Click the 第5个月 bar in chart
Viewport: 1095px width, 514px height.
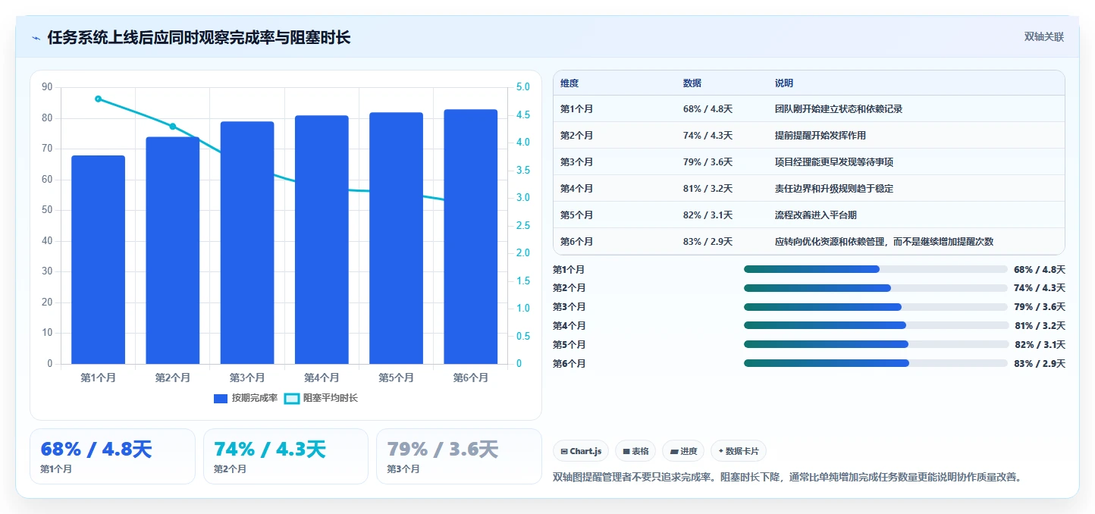[396, 238]
